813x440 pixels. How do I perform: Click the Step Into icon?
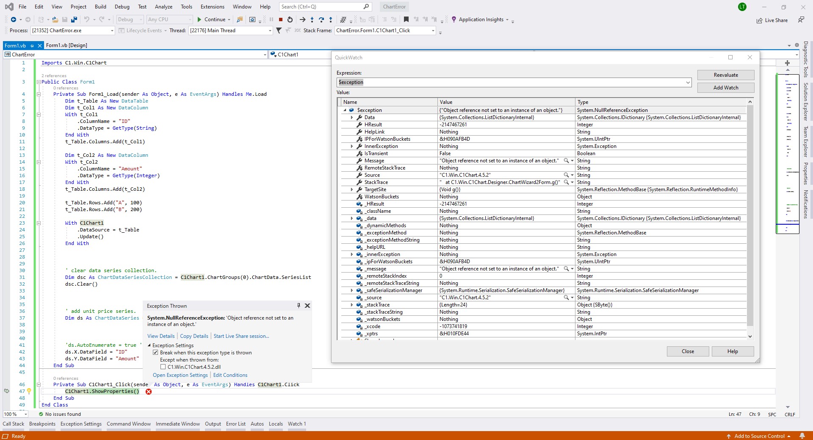[312, 19]
